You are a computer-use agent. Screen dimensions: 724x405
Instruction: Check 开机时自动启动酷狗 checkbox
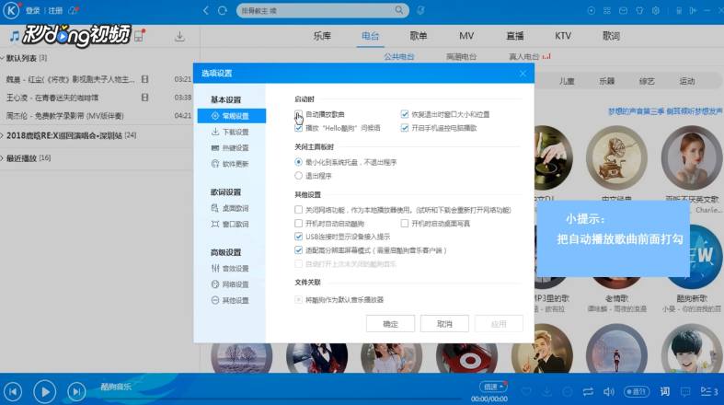298,224
